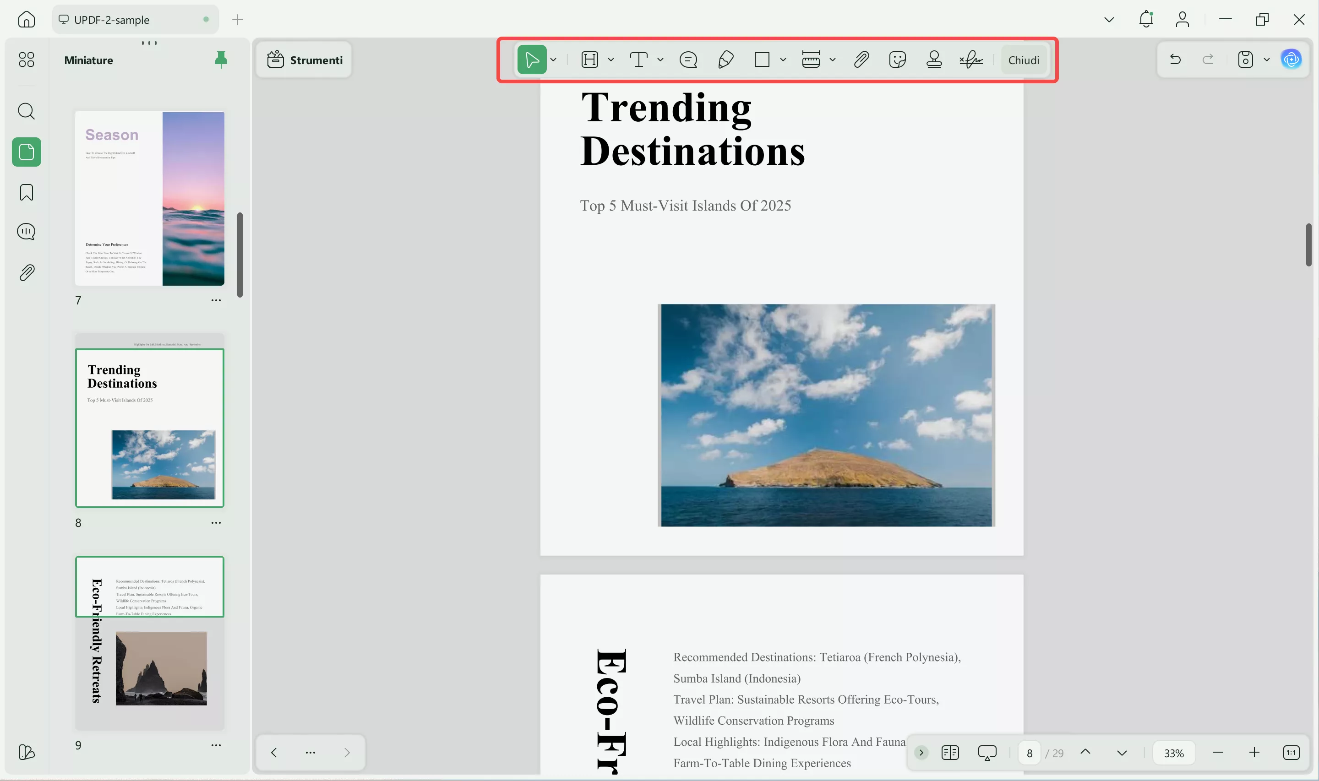
Task: Toggle the two-page reading view icon
Action: 950,753
